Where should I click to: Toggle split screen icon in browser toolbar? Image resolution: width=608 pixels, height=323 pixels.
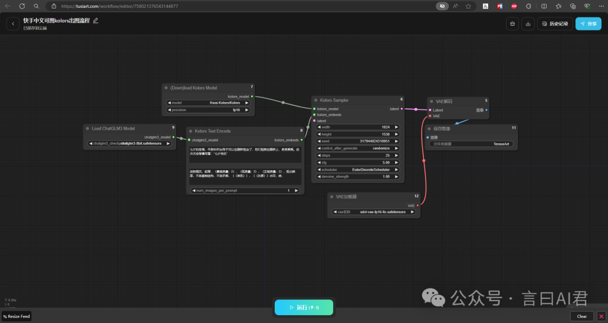click(x=544, y=6)
